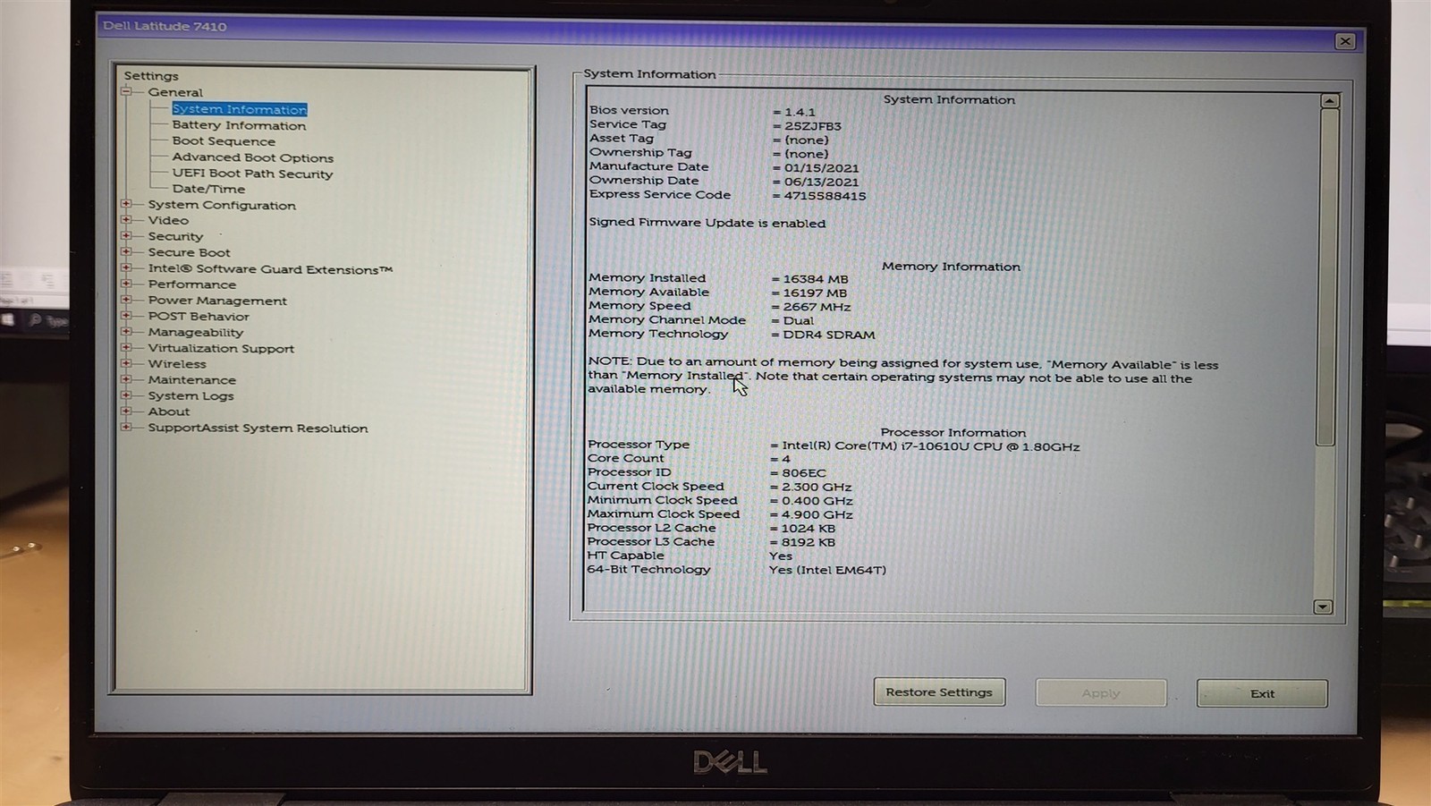
Task: Expand the Manageability node
Action: pyautogui.click(x=126, y=332)
